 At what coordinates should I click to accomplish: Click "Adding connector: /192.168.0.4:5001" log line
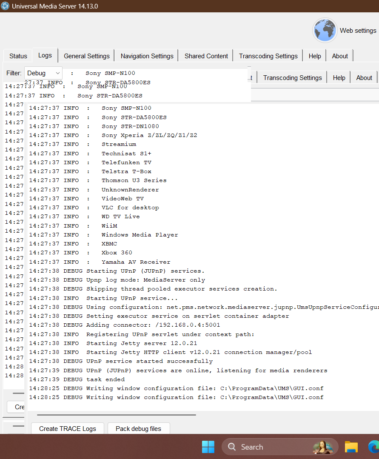coord(124,325)
